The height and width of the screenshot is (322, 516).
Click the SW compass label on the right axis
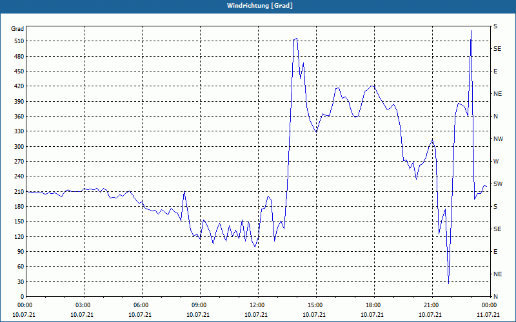pyautogui.click(x=498, y=184)
